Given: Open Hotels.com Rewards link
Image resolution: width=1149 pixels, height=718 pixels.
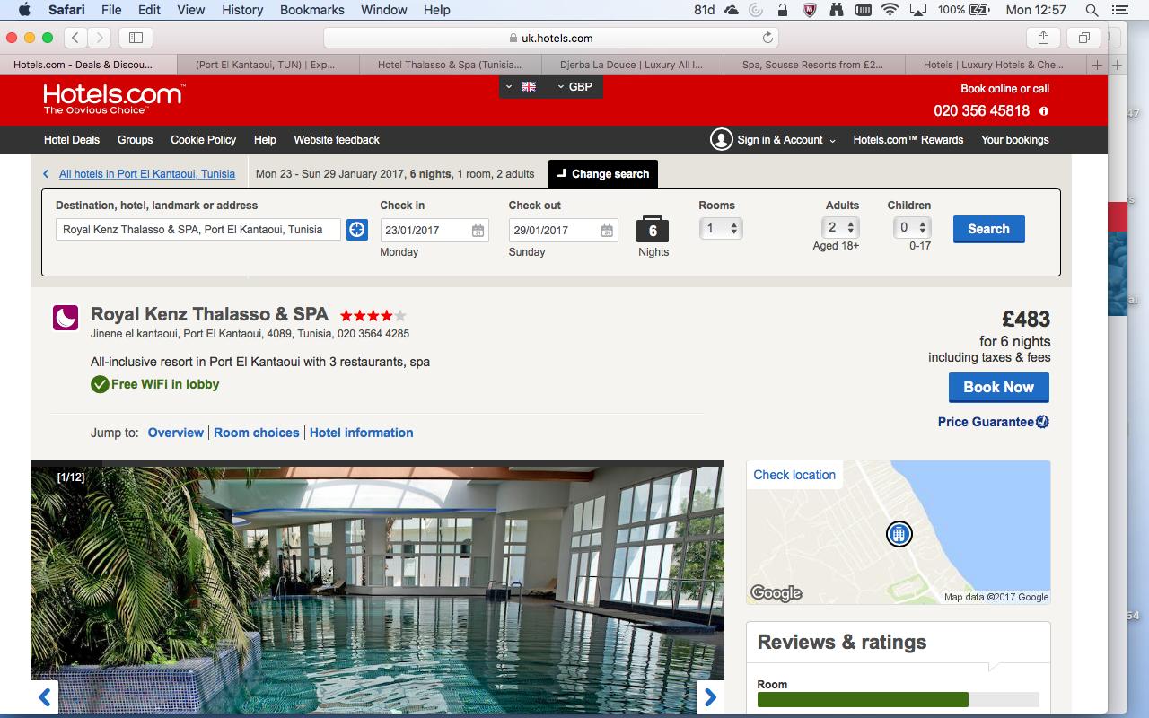Looking at the screenshot, I should pos(908,140).
